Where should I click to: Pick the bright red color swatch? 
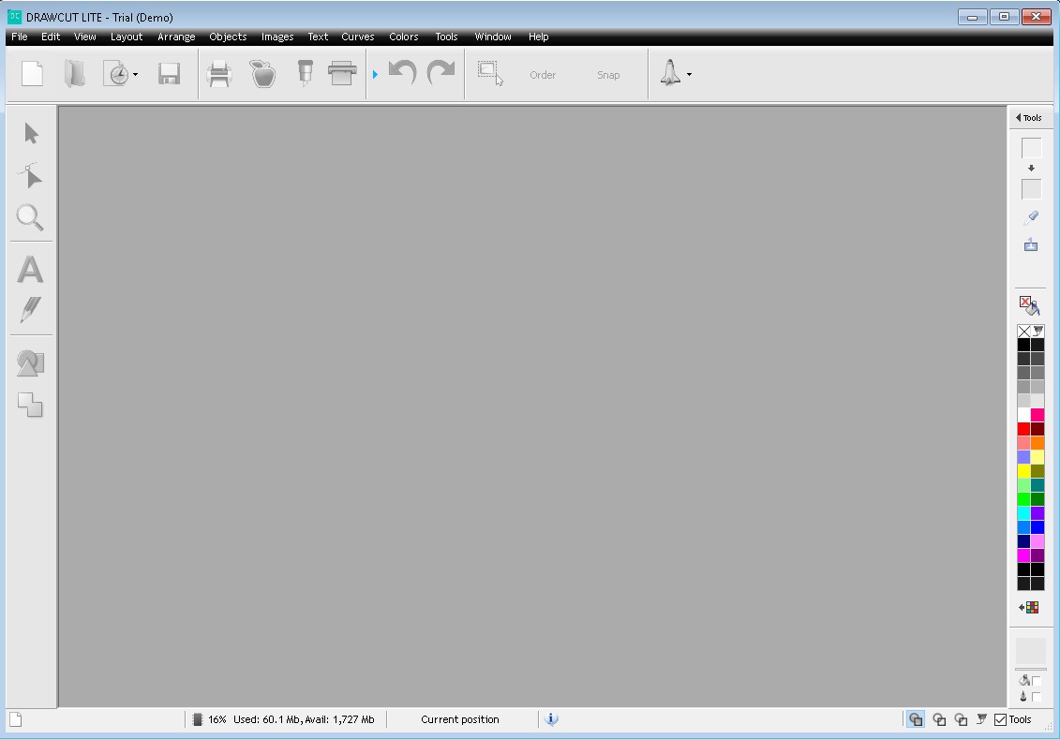(1023, 429)
